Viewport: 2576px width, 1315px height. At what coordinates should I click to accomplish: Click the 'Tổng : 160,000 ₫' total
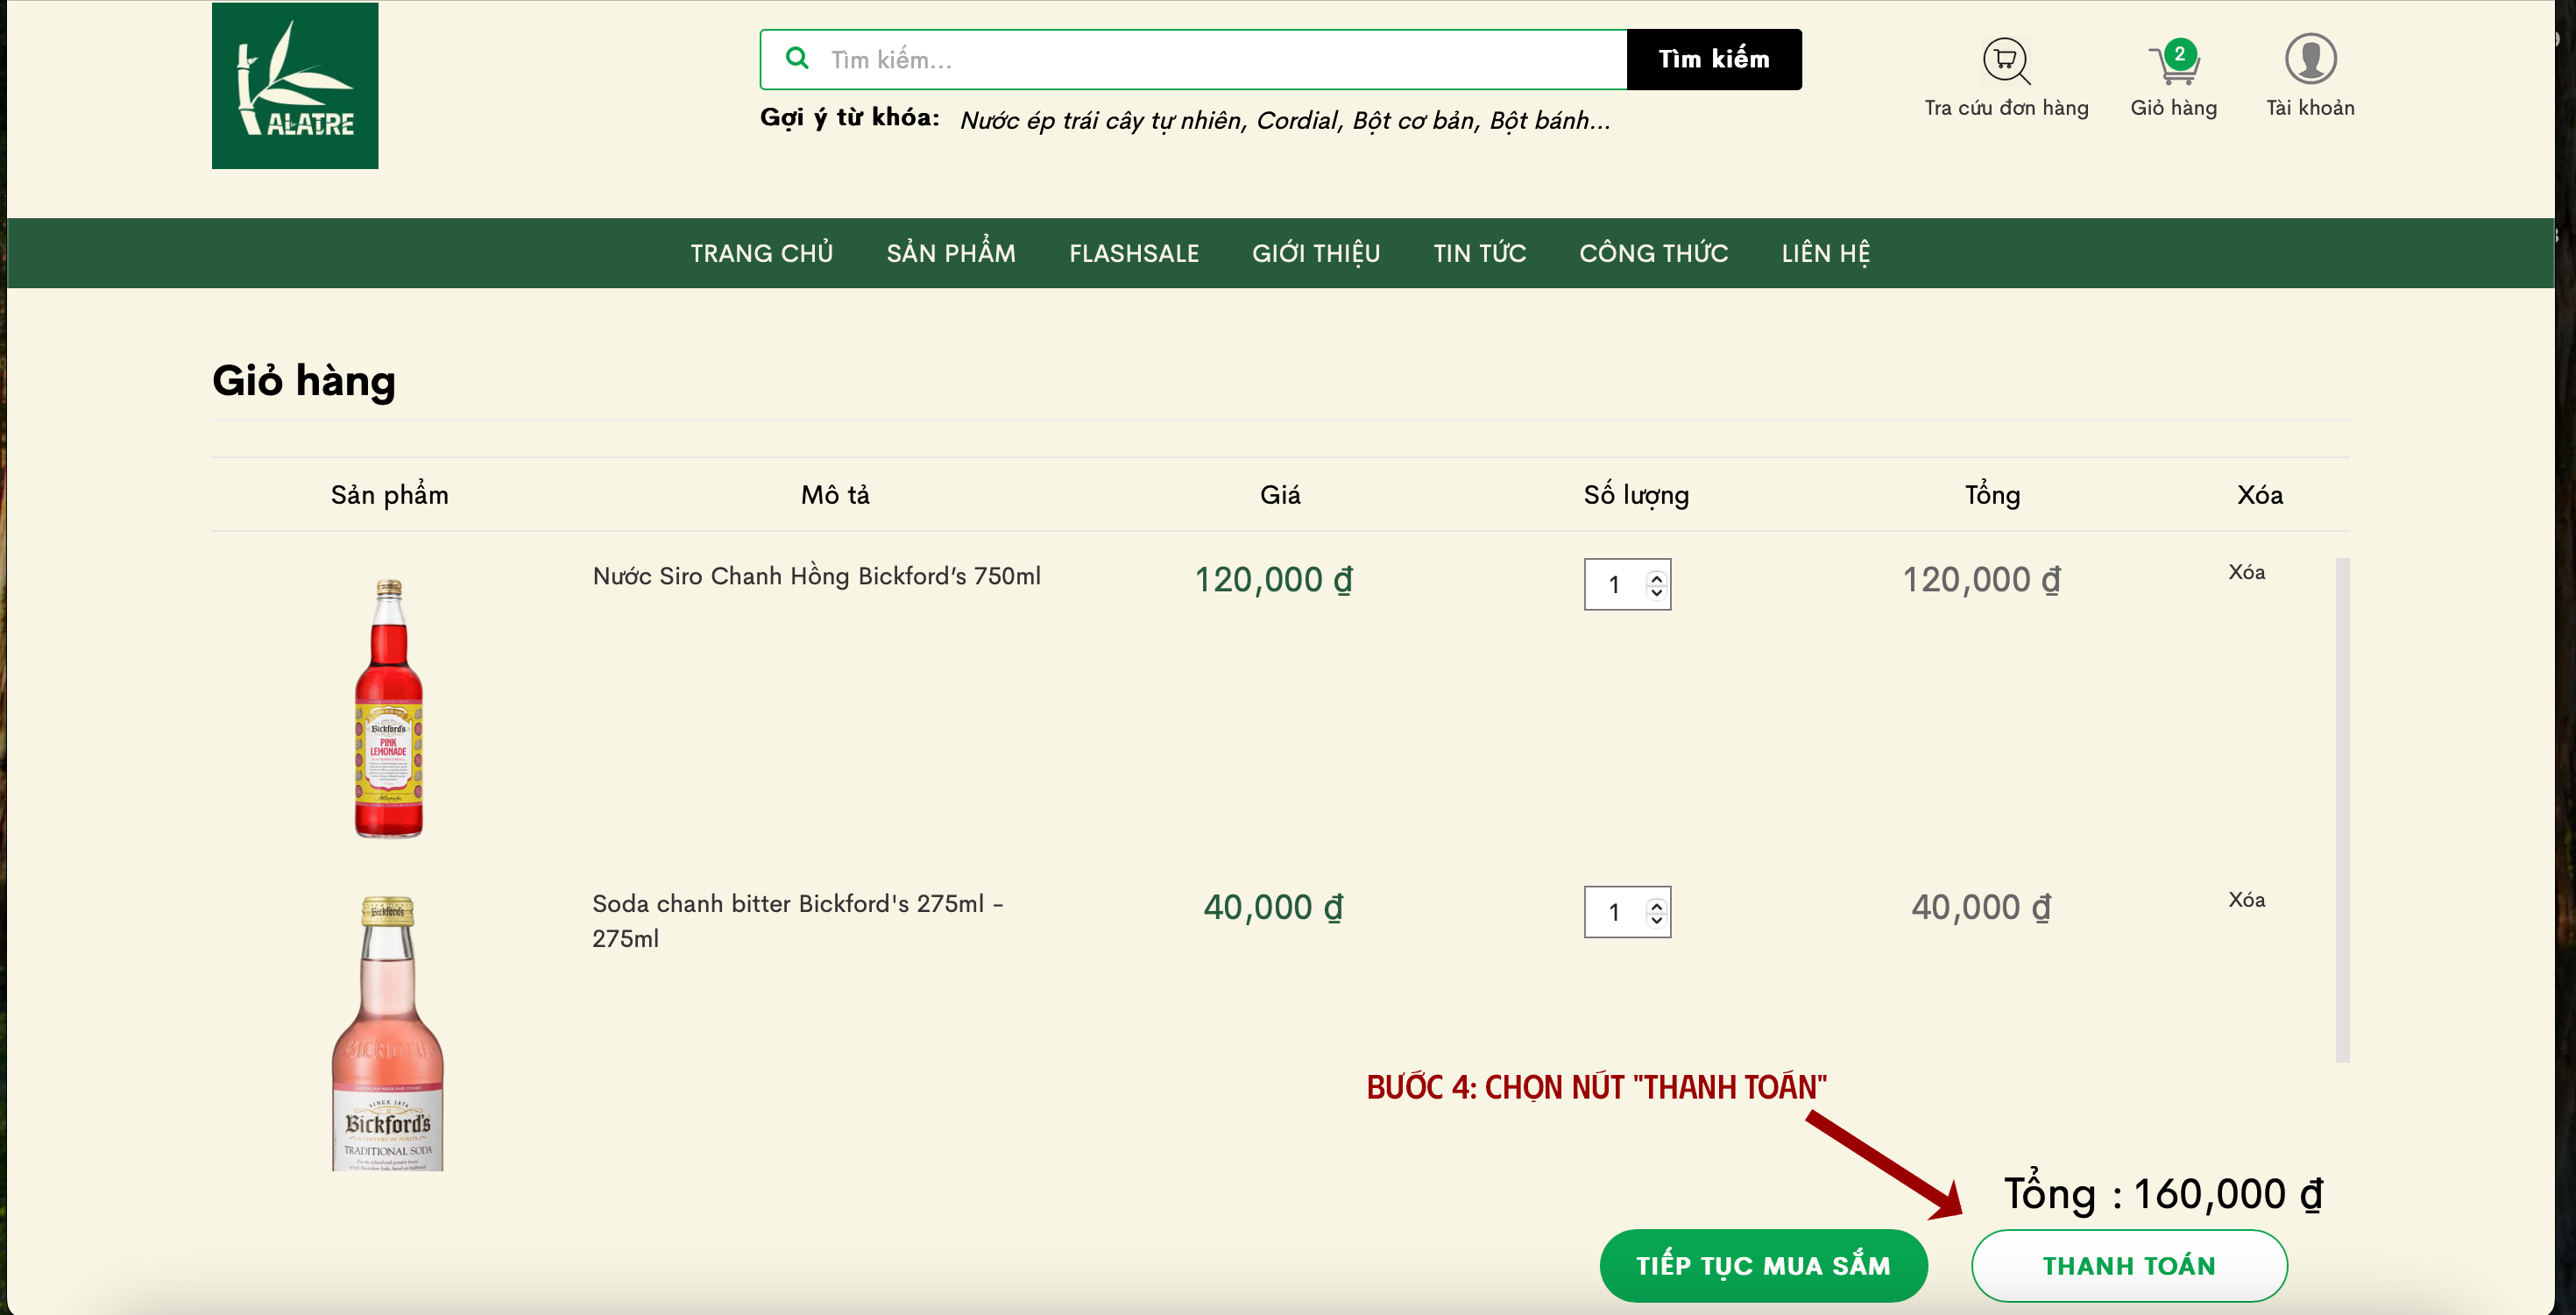(2163, 1193)
